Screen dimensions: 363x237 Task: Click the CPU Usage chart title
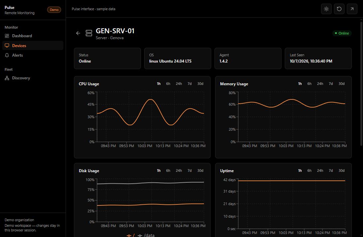(x=89, y=84)
